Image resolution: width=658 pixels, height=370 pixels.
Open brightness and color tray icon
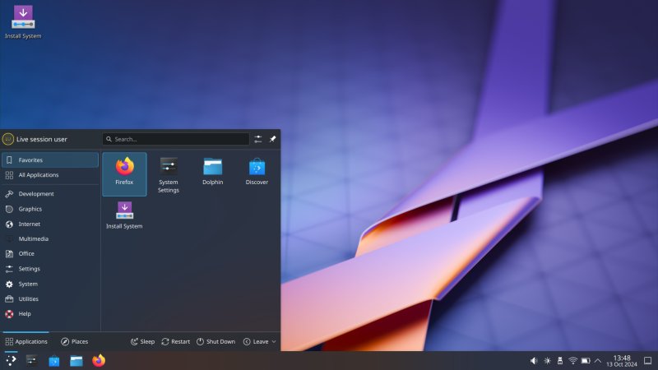click(547, 361)
